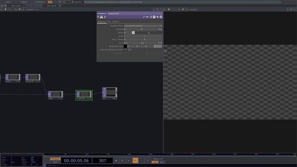Image resolution: width=297 pixels, height=167 pixels.
Task: Click the orange play forward button
Action: [135, 161]
